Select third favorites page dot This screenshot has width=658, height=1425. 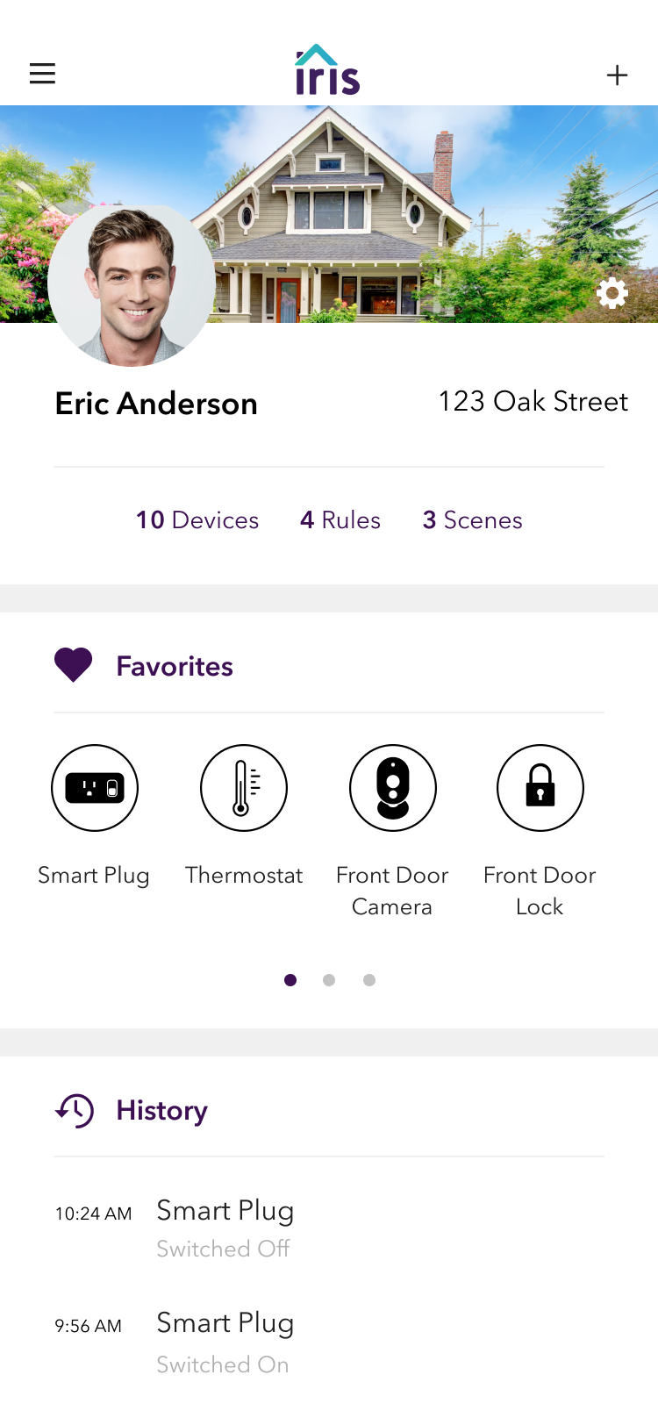point(369,980)
